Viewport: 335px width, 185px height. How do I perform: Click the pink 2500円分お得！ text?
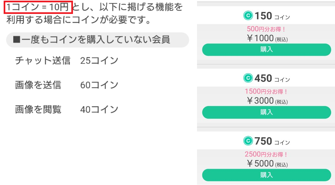266,154
